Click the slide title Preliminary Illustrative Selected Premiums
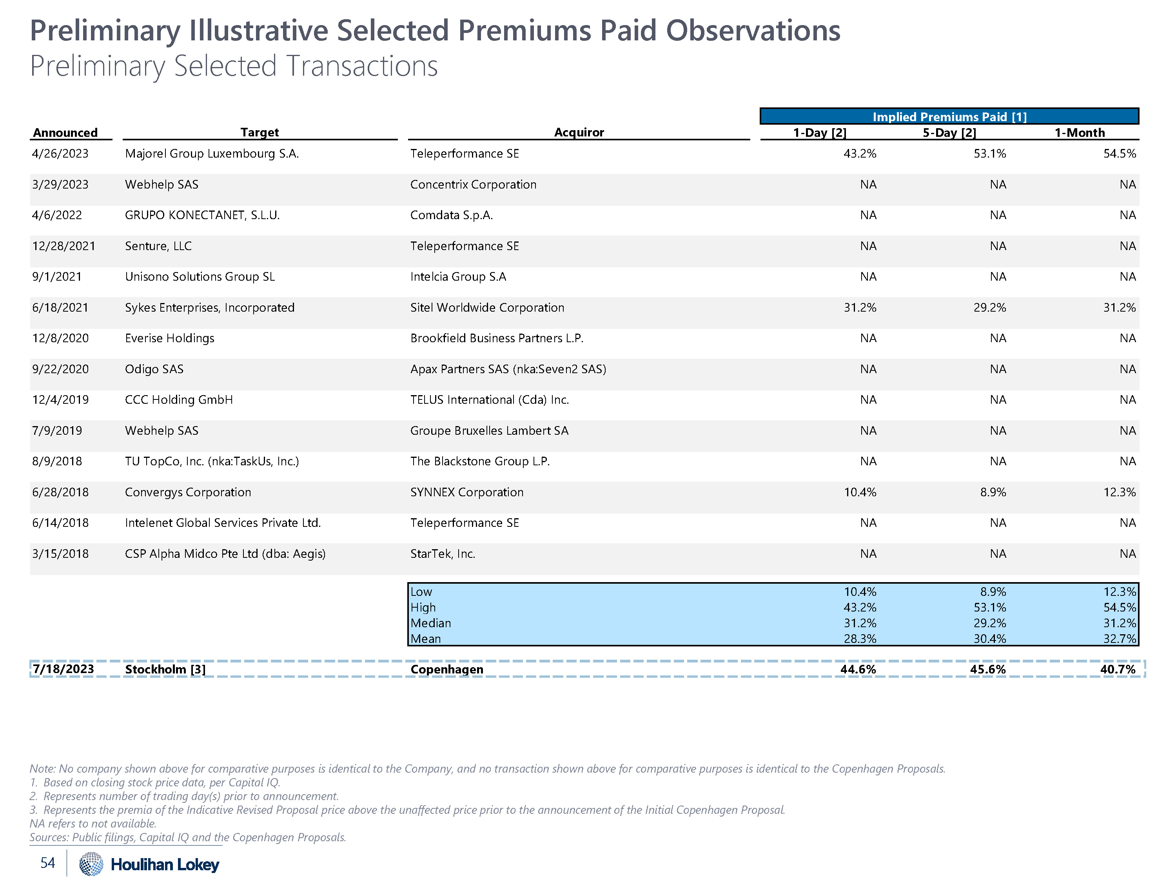1176x882 pixels. click(435, 31)
